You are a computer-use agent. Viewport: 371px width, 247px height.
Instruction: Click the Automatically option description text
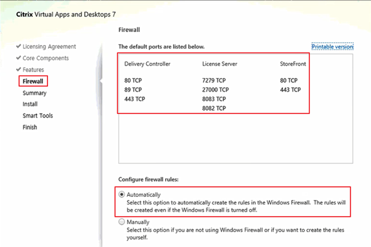pyautogui.click(x=236, y=206)
